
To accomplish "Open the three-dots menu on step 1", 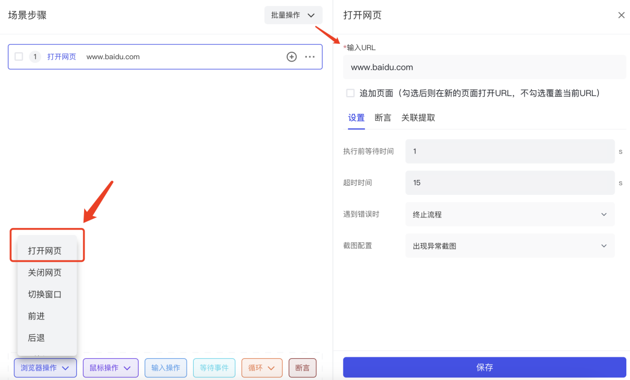I will pyautogui.click(x=309, y=57).
